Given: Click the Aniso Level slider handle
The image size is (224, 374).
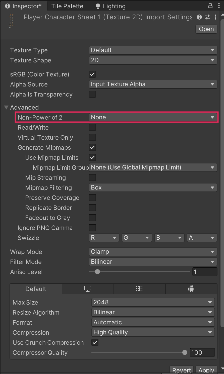Looking at the screenshot, I should pyautogui.click(x=97, y=272).
